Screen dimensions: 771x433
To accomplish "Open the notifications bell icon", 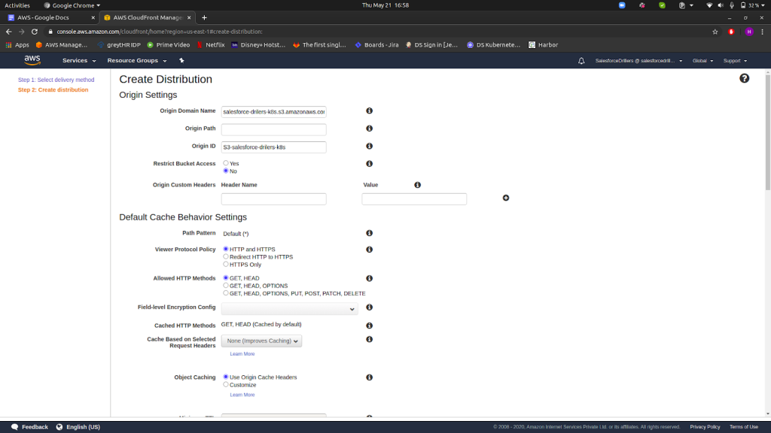I will tap(581, 61).
